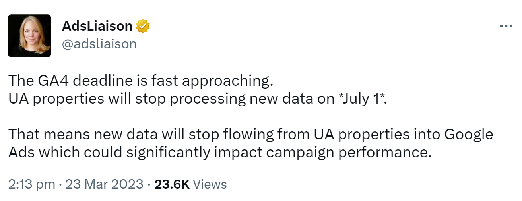Screen dimensions: 522x201
Task: Open the AdsLiaison profile photo
Action: pos(29,36)
